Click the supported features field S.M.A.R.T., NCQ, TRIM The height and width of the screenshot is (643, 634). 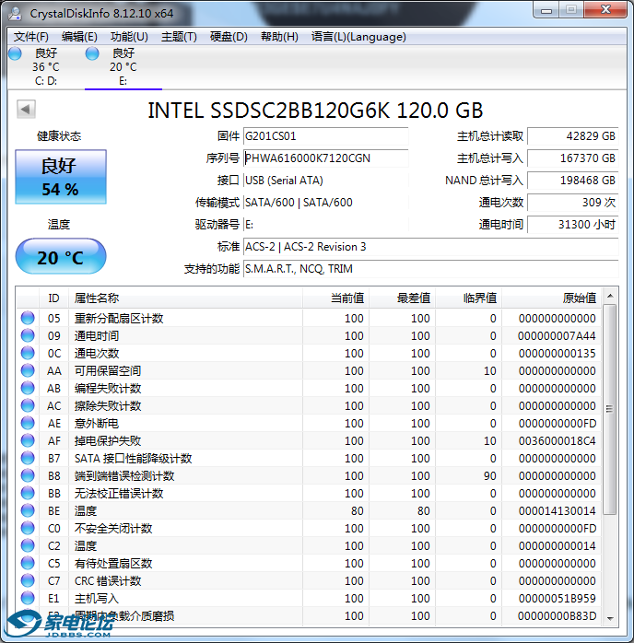click(430, 269)
